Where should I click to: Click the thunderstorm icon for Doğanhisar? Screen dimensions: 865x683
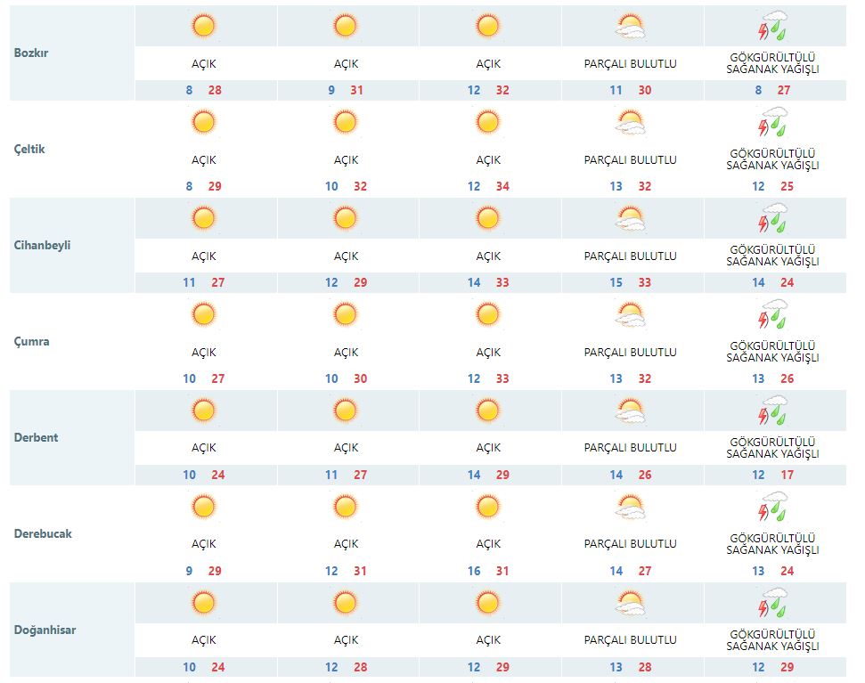click(x=772, y=604)
